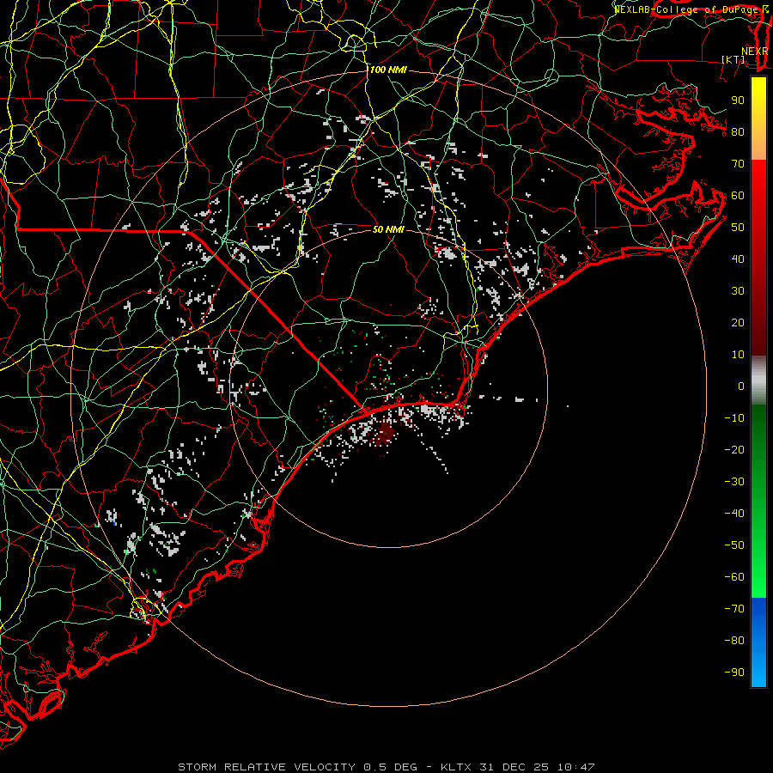Click the -60 value on velocity scale
Screen dimensions: 773x773
click(x=734, y=577)
